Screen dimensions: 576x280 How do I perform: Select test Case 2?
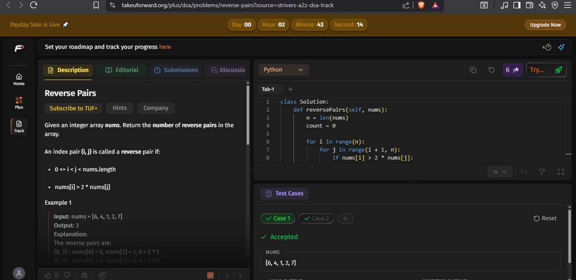coord(316,219)
